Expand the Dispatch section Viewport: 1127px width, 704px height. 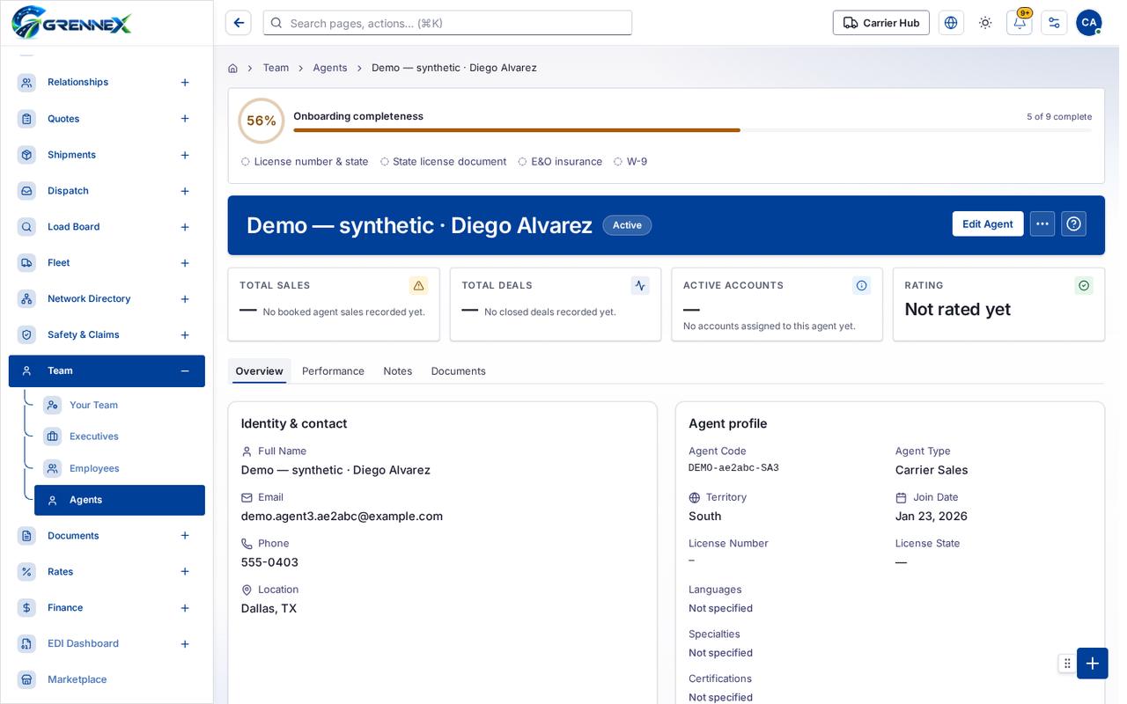click(185, 191)
